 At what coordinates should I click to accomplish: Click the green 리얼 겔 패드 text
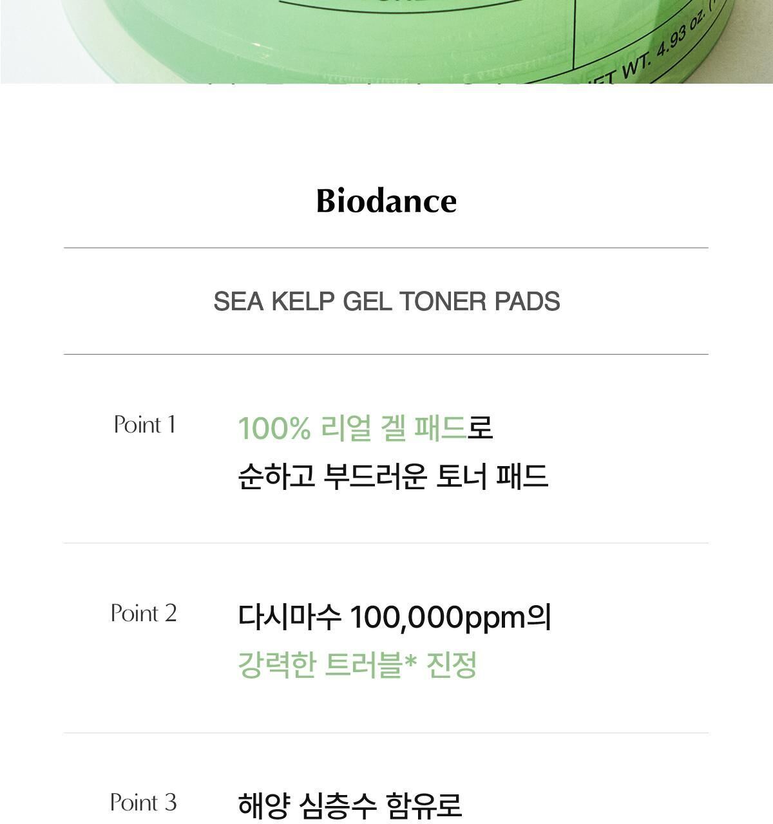pyautogui.click(x=393, y=428)
